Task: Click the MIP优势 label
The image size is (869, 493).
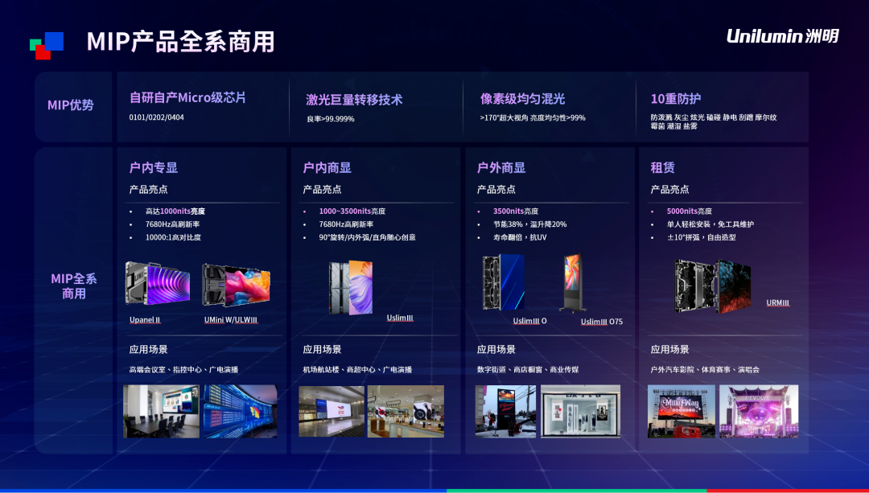Action: tap(70, 105)
